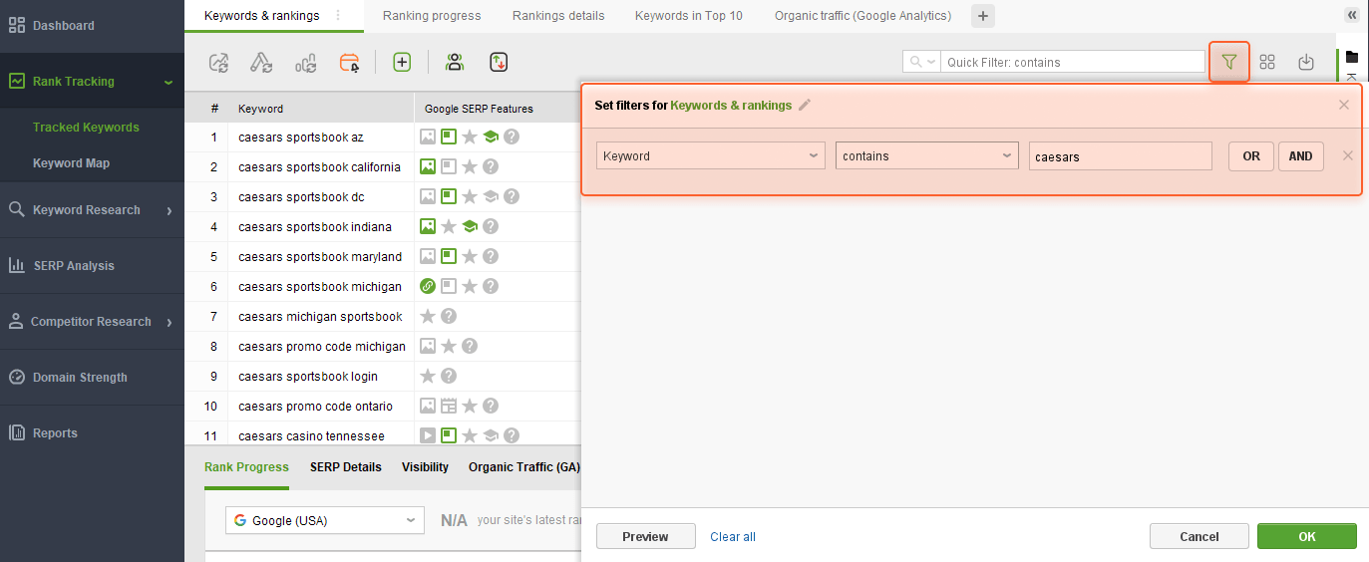Click green graduation cap in caesars sportsbook az row
The image size is (1369, 562).
pyautogui.click(x=491, y=137)
